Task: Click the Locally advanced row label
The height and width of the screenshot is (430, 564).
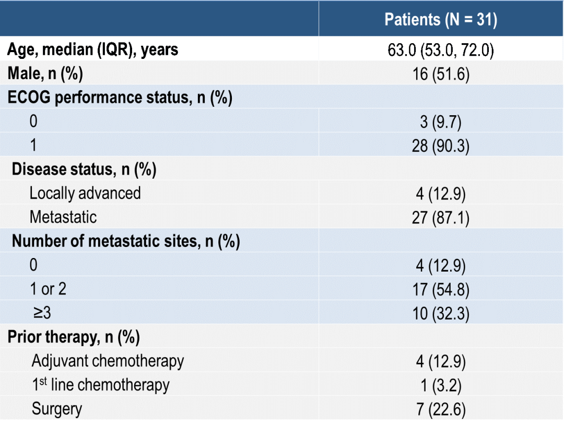Action: click(x=85, y=193)
